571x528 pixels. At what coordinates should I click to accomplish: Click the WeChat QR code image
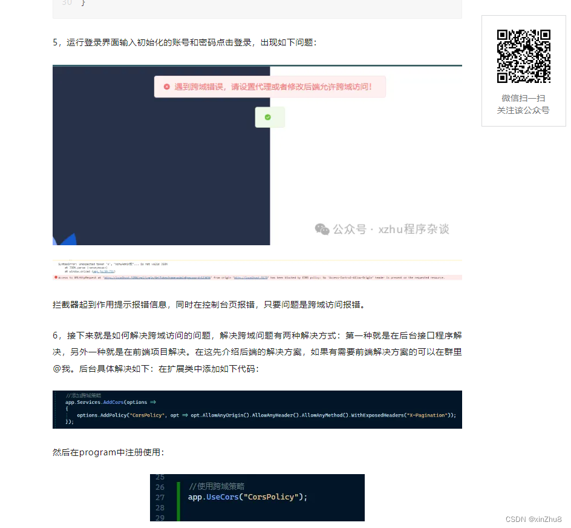(x=523, y=56)
